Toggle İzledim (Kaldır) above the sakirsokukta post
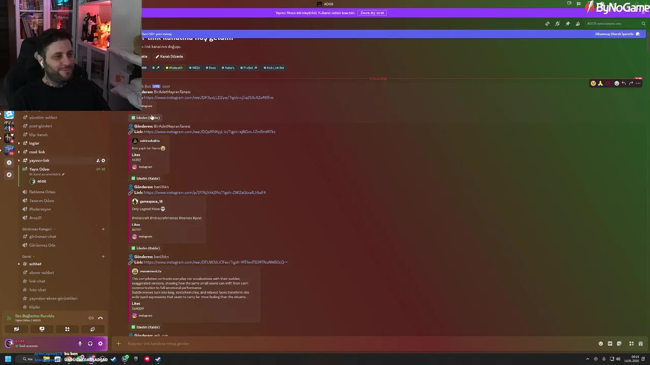The image size is (650, 365). point(145,118)
